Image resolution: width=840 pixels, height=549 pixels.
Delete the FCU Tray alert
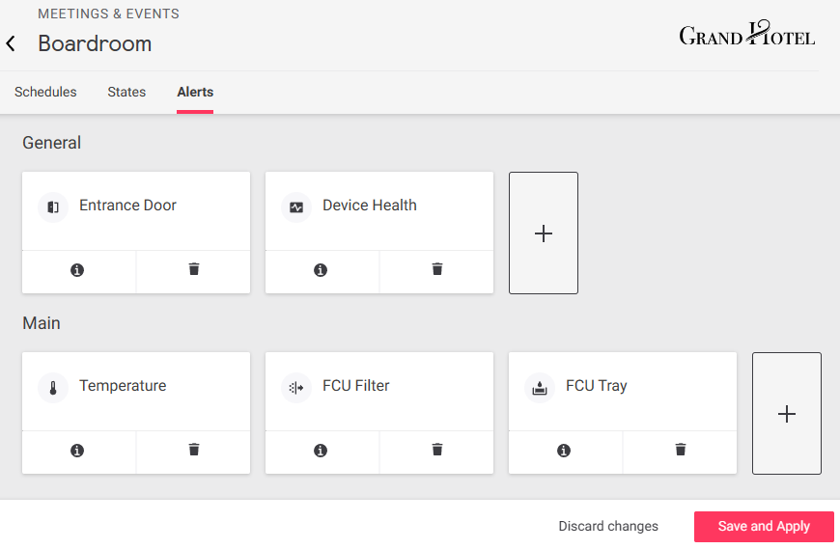click(x=681, y=451)
